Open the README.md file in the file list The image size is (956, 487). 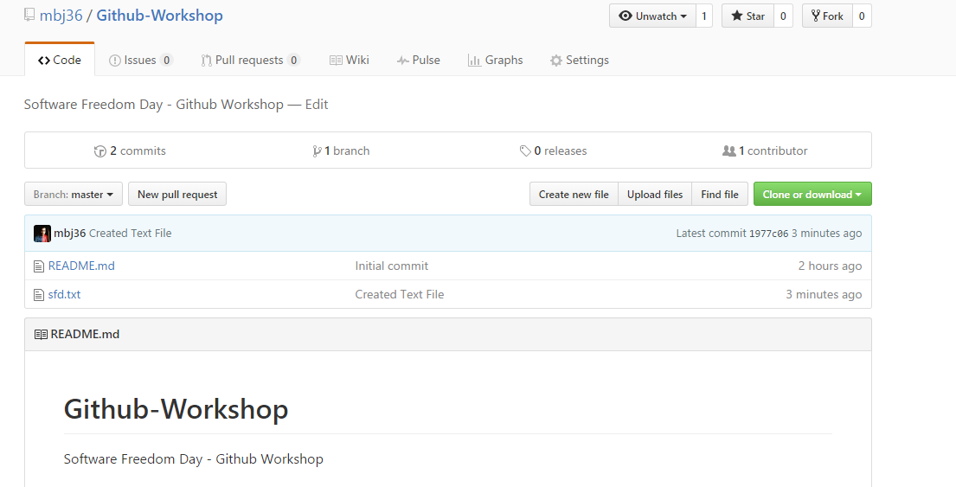click(x=81, y=266)
